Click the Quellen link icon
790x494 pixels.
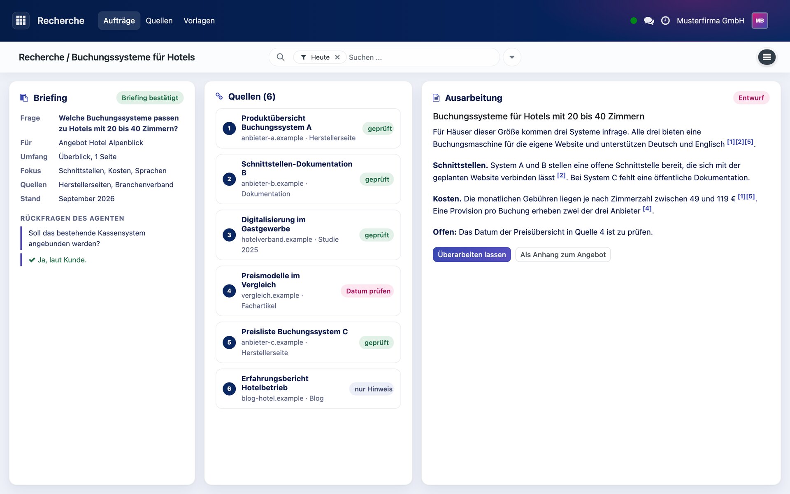pos(219,96)
